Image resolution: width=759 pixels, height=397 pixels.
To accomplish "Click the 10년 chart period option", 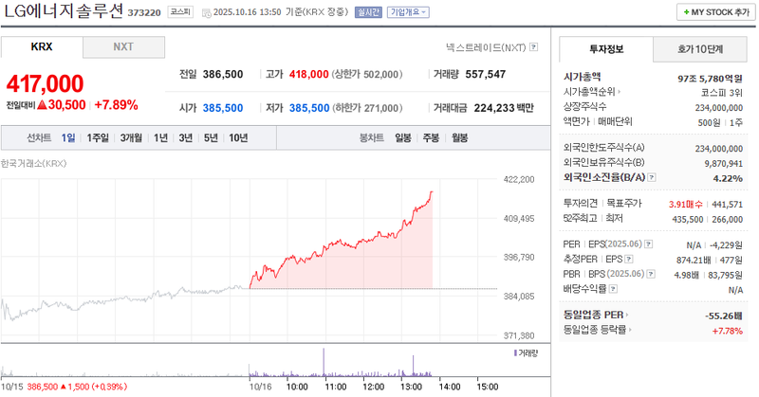I will pyautogui.click(x=238, y=138).
